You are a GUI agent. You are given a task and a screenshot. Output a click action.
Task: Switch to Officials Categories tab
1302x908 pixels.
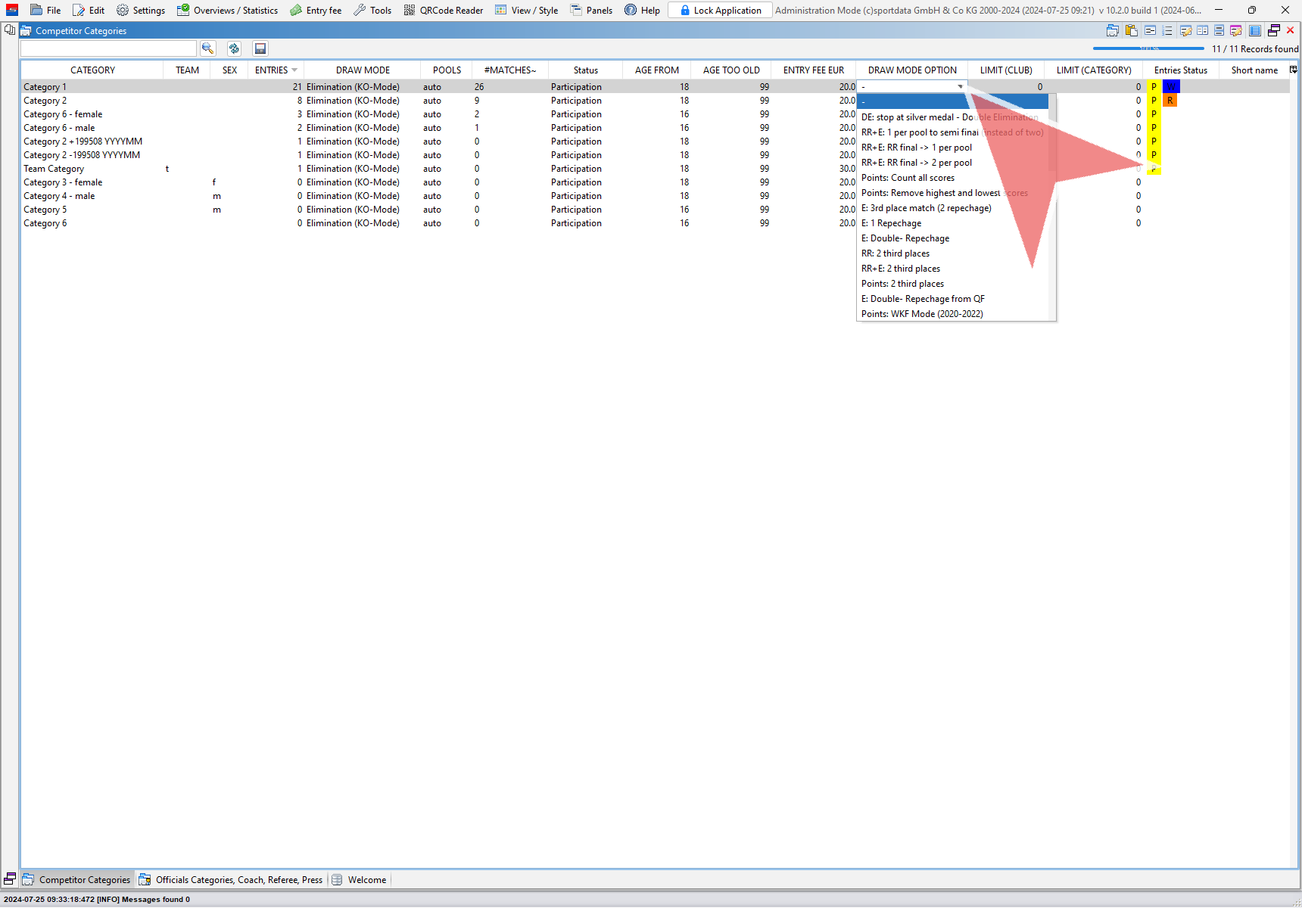(x=232, y=880)
